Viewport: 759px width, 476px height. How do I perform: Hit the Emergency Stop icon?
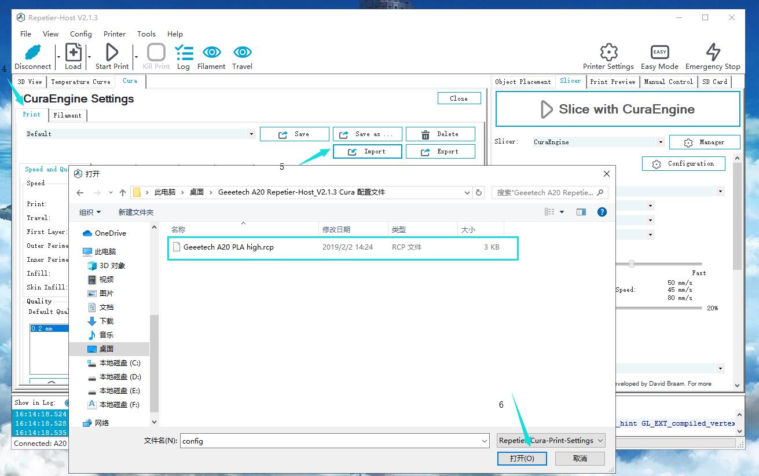(x=713, y=52)
